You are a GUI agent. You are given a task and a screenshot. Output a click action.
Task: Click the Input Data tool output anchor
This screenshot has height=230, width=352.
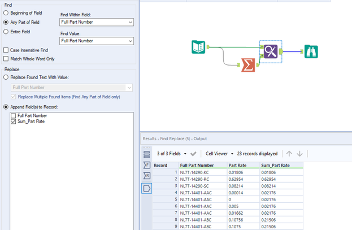208,47
